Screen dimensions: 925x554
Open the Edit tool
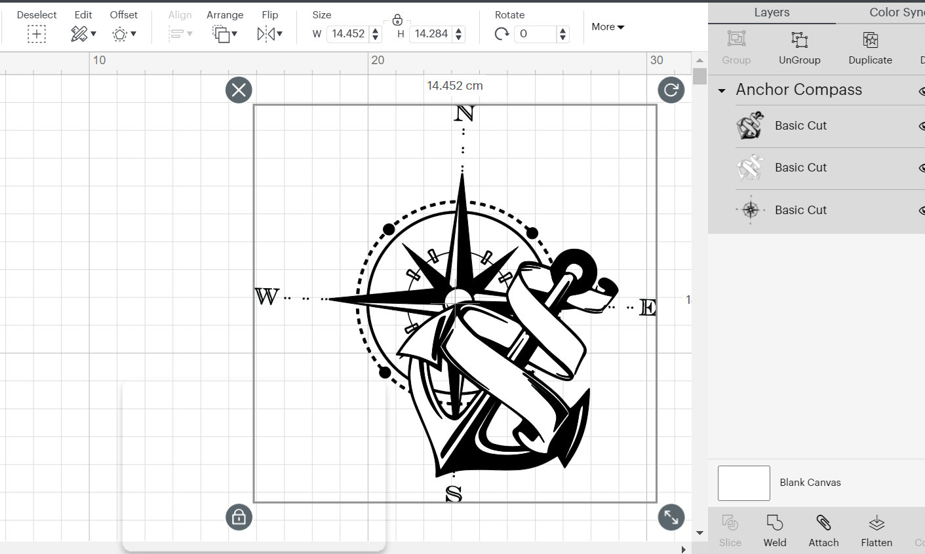pos(83,26)
